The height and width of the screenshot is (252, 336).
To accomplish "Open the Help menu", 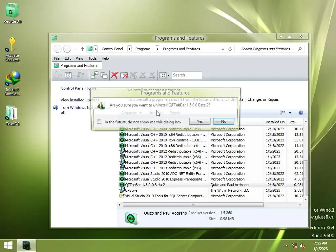I will point(105,58).
